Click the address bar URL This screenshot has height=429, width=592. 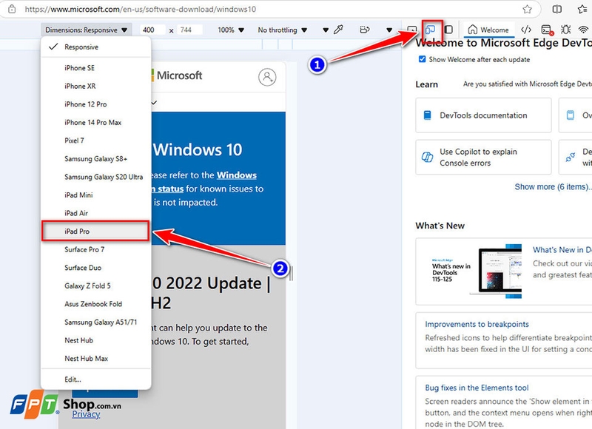tap(141, 9)
